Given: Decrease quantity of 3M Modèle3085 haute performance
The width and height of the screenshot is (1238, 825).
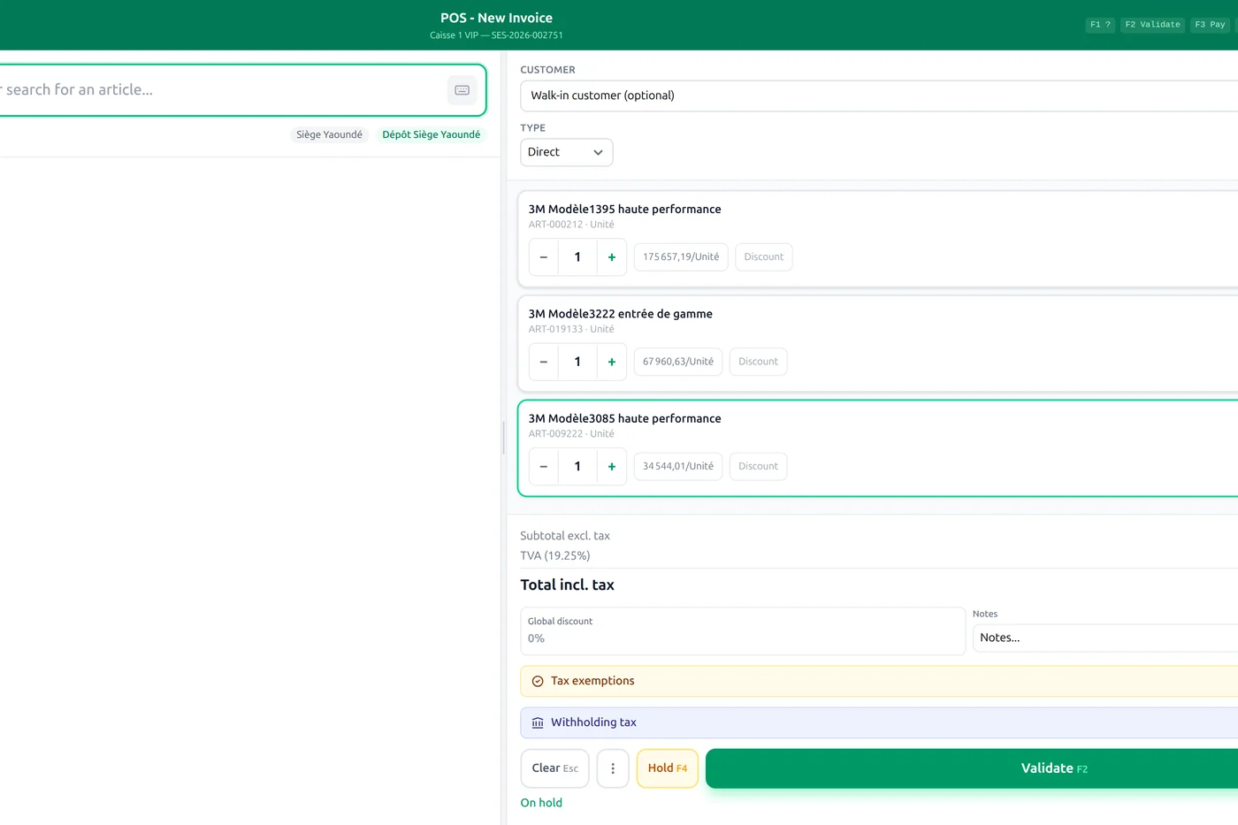Looking at the screenshot, I should 544,467.
